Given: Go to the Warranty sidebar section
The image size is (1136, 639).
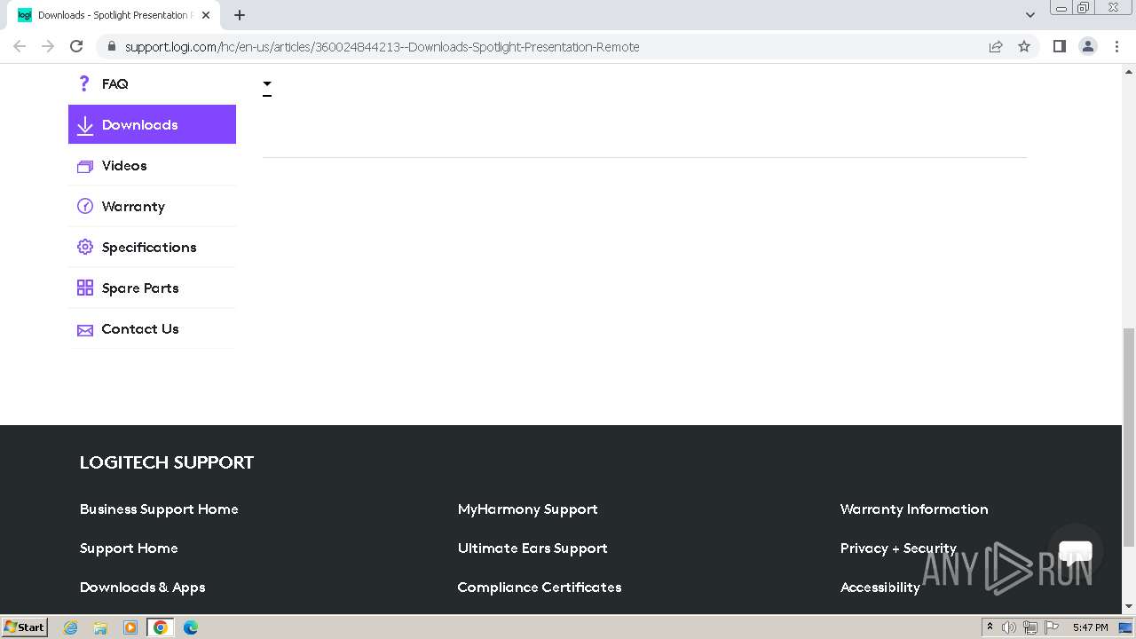Looking at the screenshot, I should 152,206.
